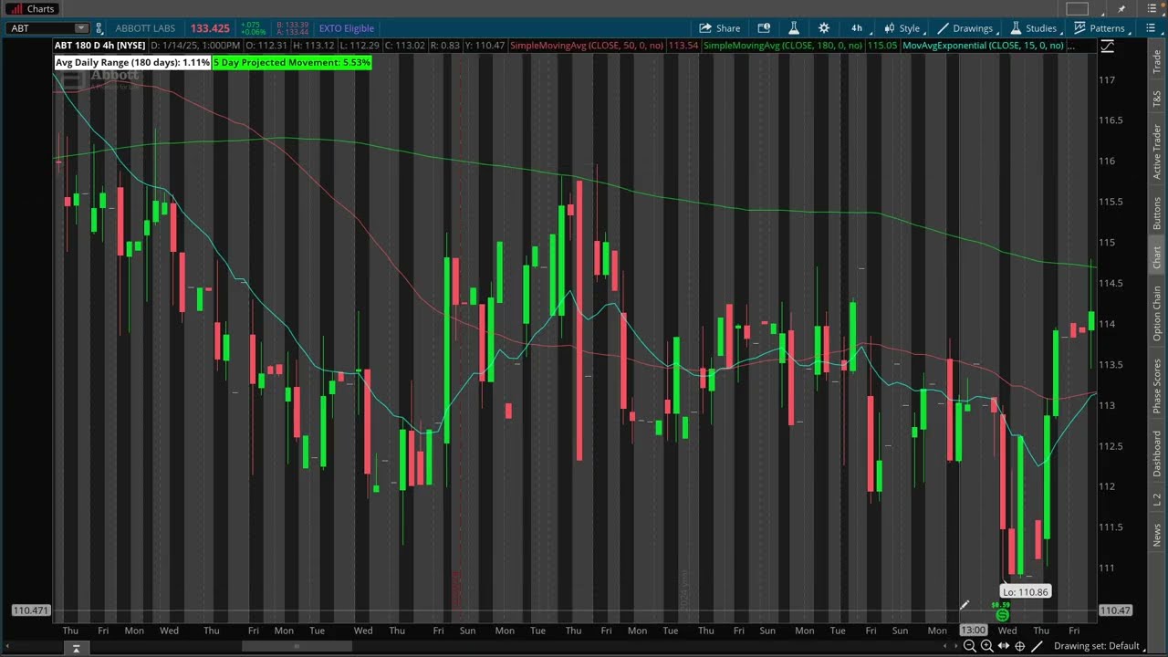
Task: Click the EXTO Eligible label
Action: coord(346,28)
